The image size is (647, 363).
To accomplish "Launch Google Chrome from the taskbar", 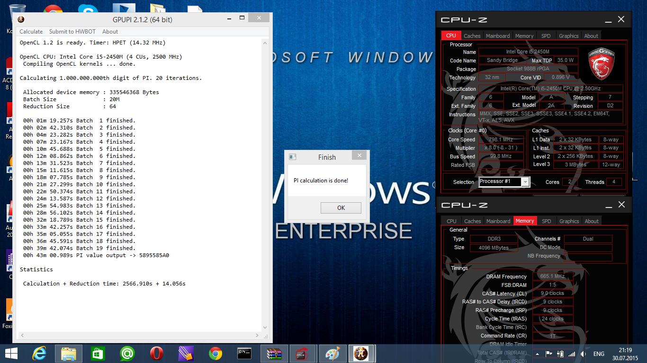I will pos(215,354).
